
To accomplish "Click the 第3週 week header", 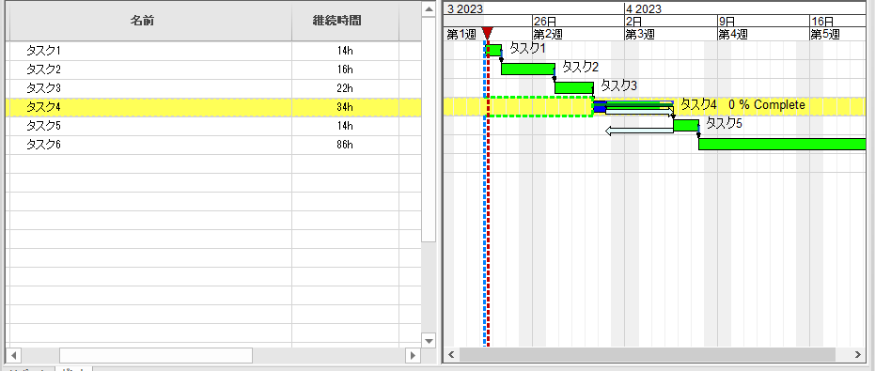I will (639, 35).
